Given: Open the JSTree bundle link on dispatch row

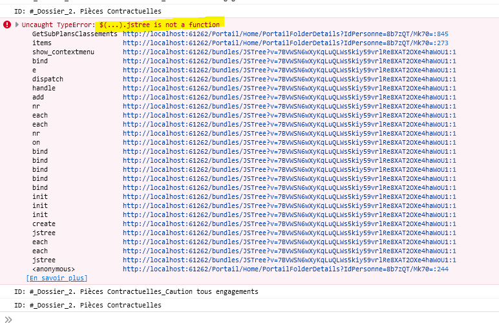Looking at the screenshot, I should (290, 79).
